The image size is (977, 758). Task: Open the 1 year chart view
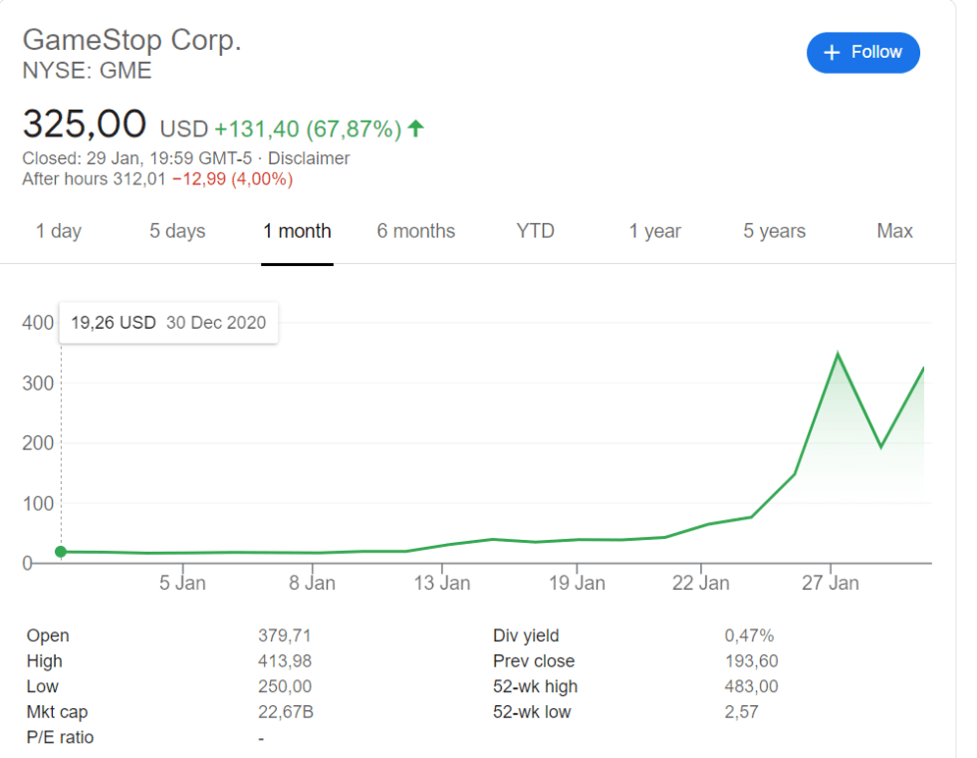click(x=654, y=231)
